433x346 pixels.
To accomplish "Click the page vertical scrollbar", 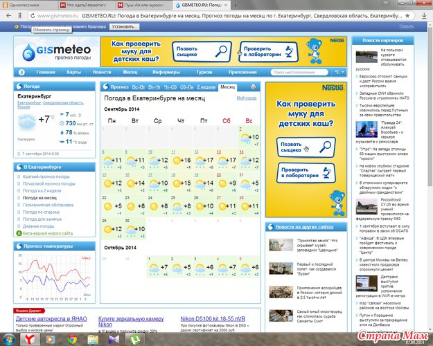I will point(430,108).
